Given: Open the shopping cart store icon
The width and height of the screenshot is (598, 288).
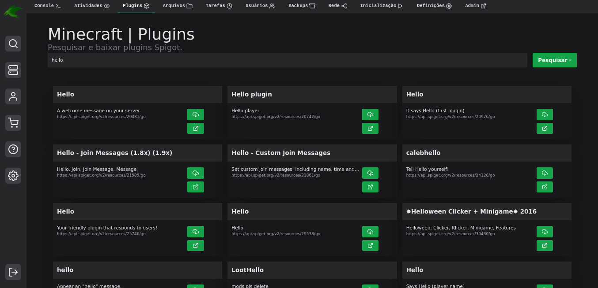Looking at the screenshot, I should point(13,123).
